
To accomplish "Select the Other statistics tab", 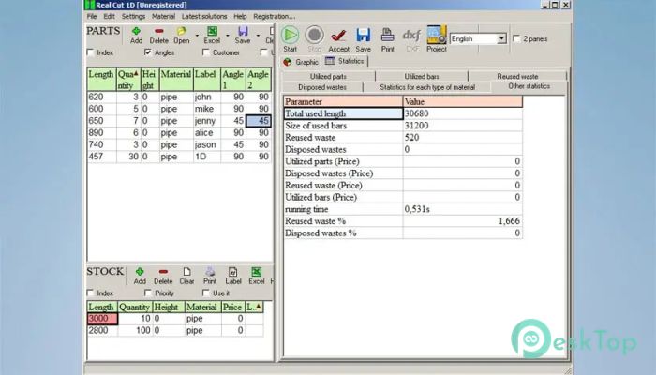I will pyautogui.click(x=529, y=86).
